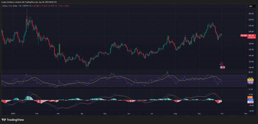This screenshot has width=258, height=124.
Task: Click the Jul label on the time axis
Action: coord(152,114)
